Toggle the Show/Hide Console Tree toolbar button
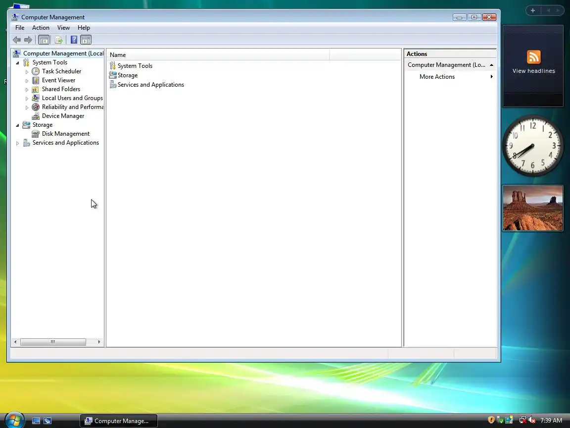 44,40
